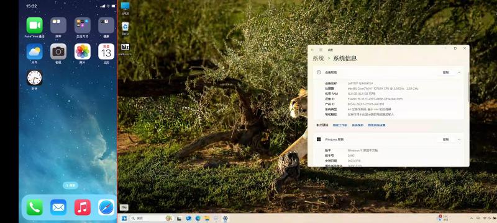Launch the Weather app
Screen dimensions: 497x223
coord(35,51)
